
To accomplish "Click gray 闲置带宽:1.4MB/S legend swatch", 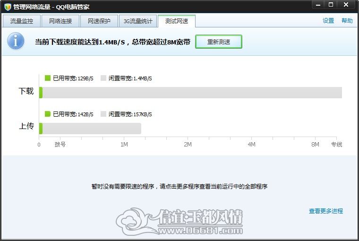I will point(103,78).
